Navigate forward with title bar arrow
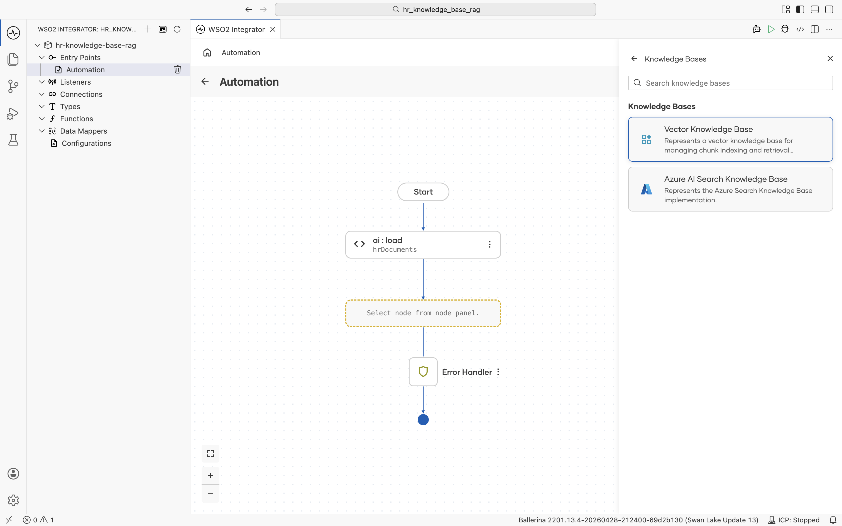The height and width of the screenshot is (526, 842). 263,9
